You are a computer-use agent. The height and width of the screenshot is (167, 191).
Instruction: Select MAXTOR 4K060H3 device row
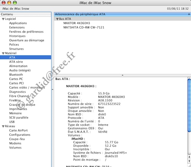click(x=77, y=23)
